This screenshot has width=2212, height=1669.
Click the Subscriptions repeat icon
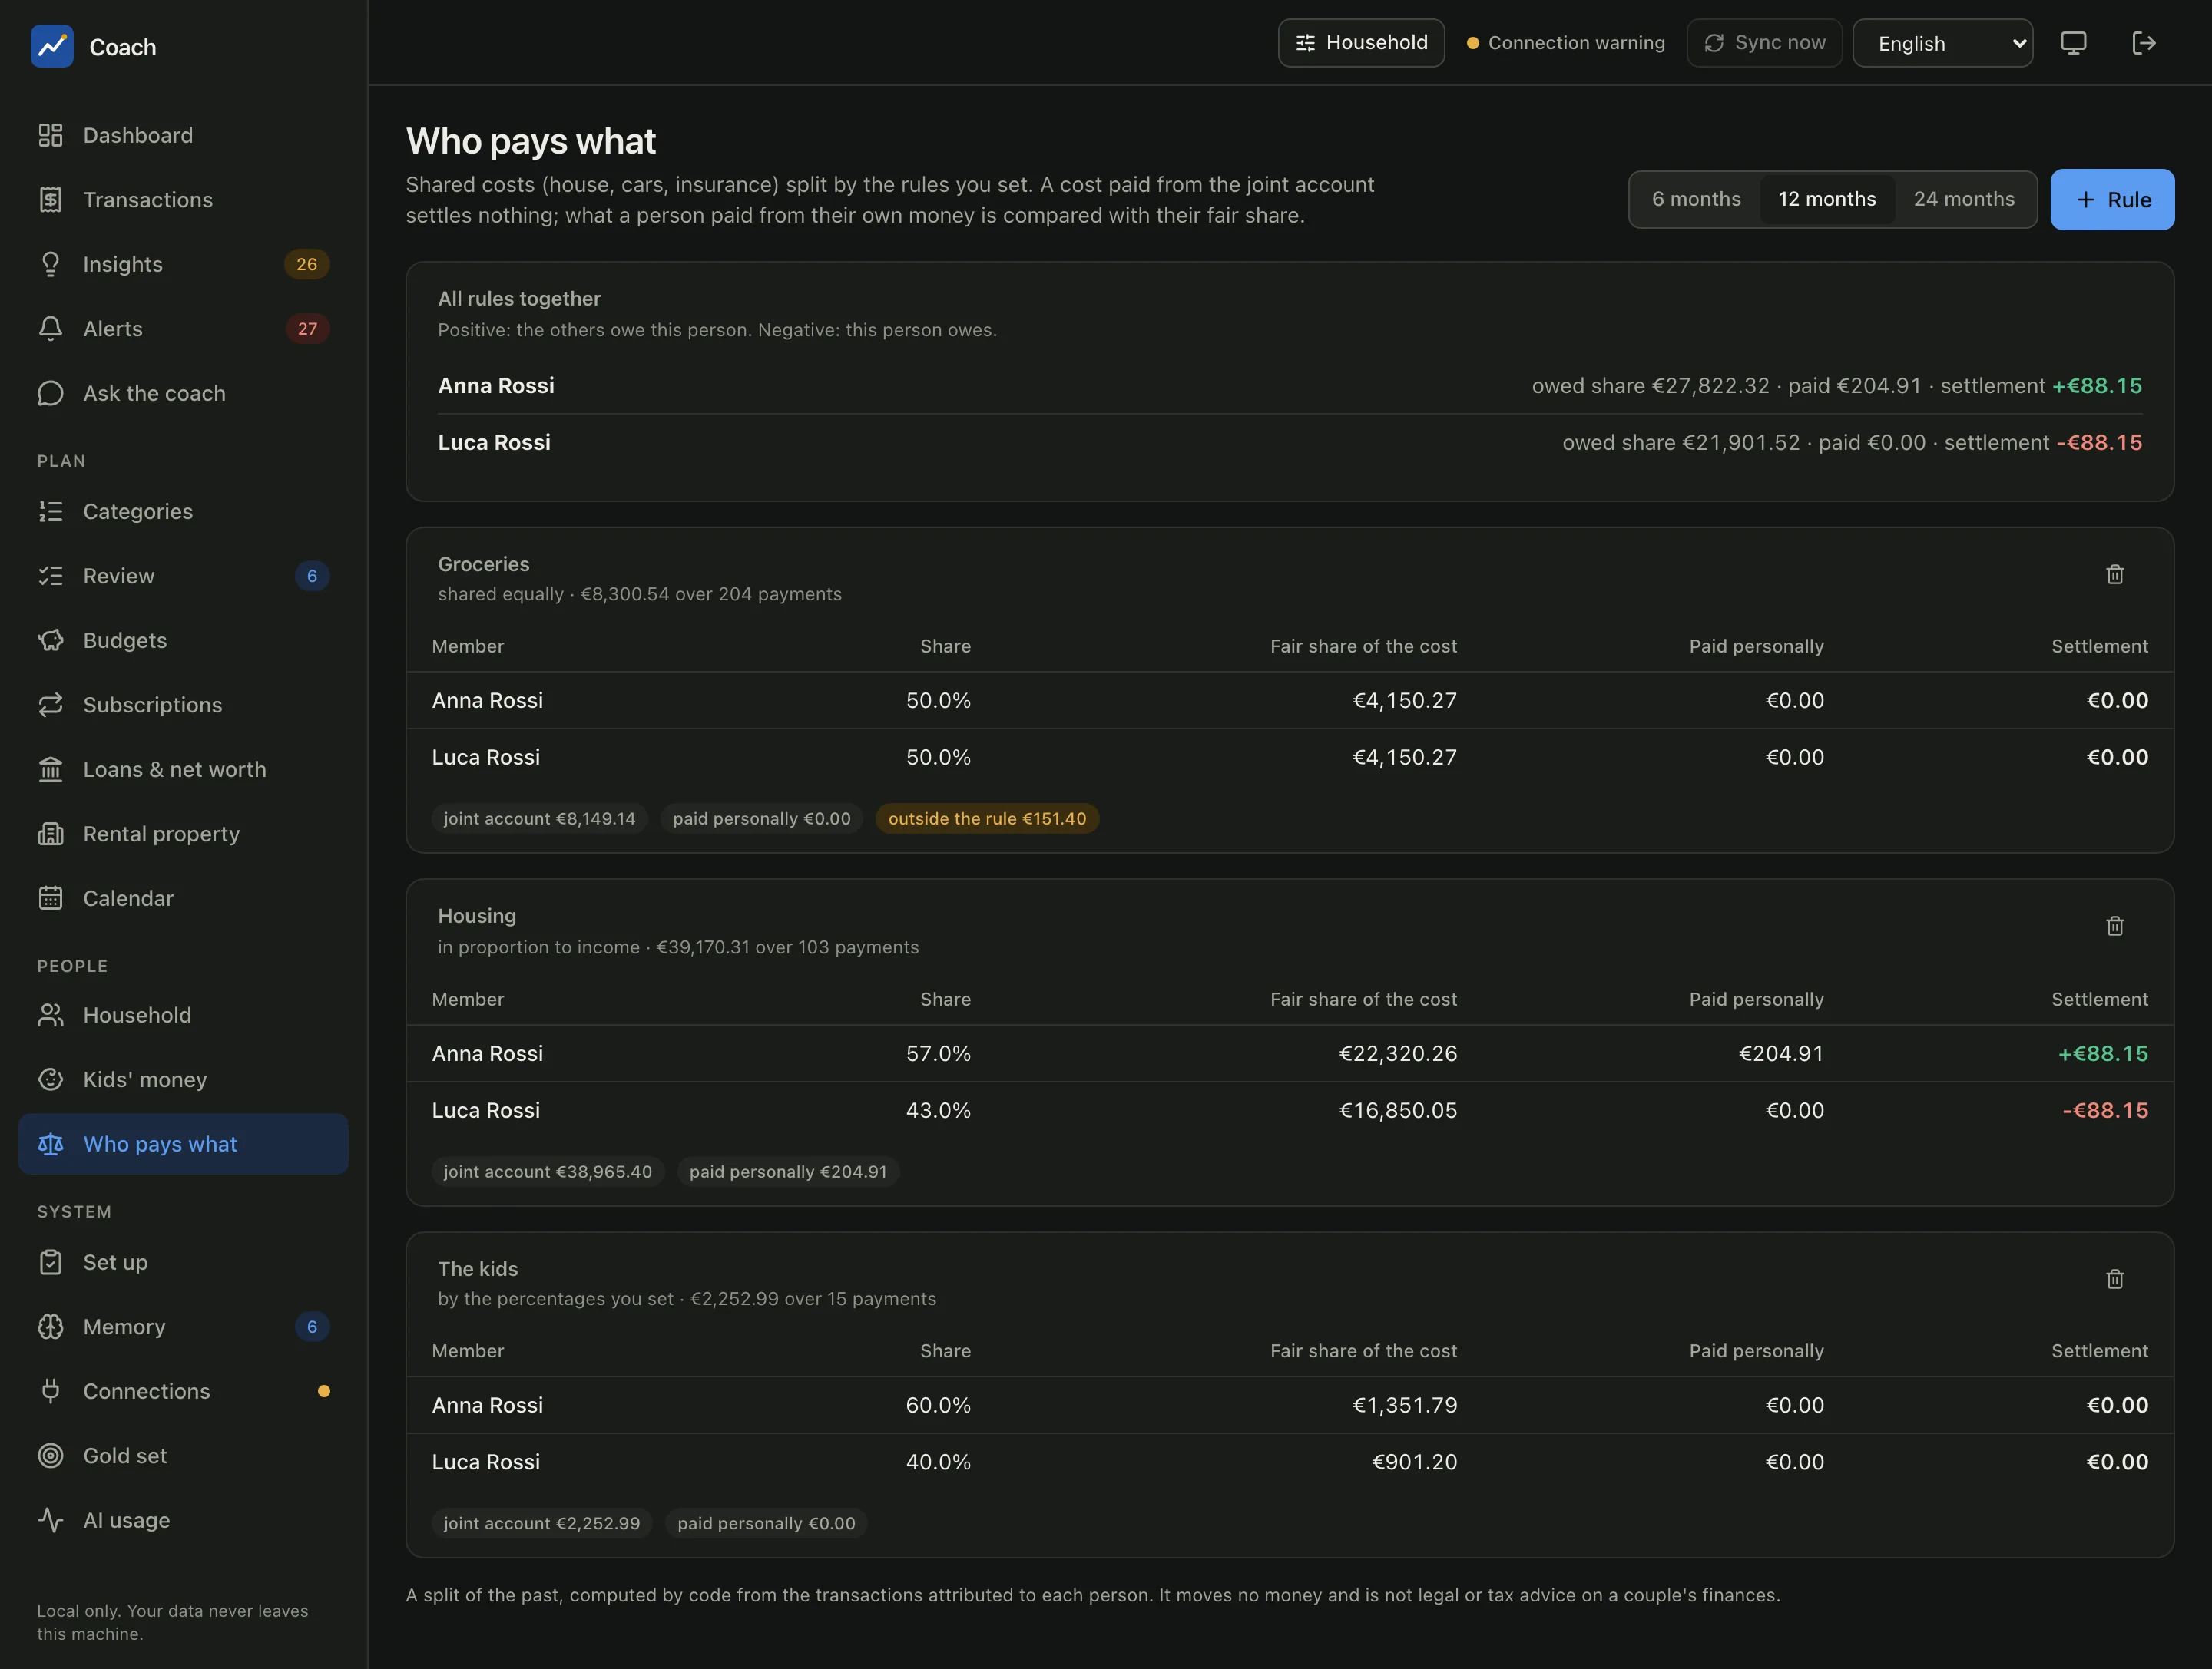51,705
